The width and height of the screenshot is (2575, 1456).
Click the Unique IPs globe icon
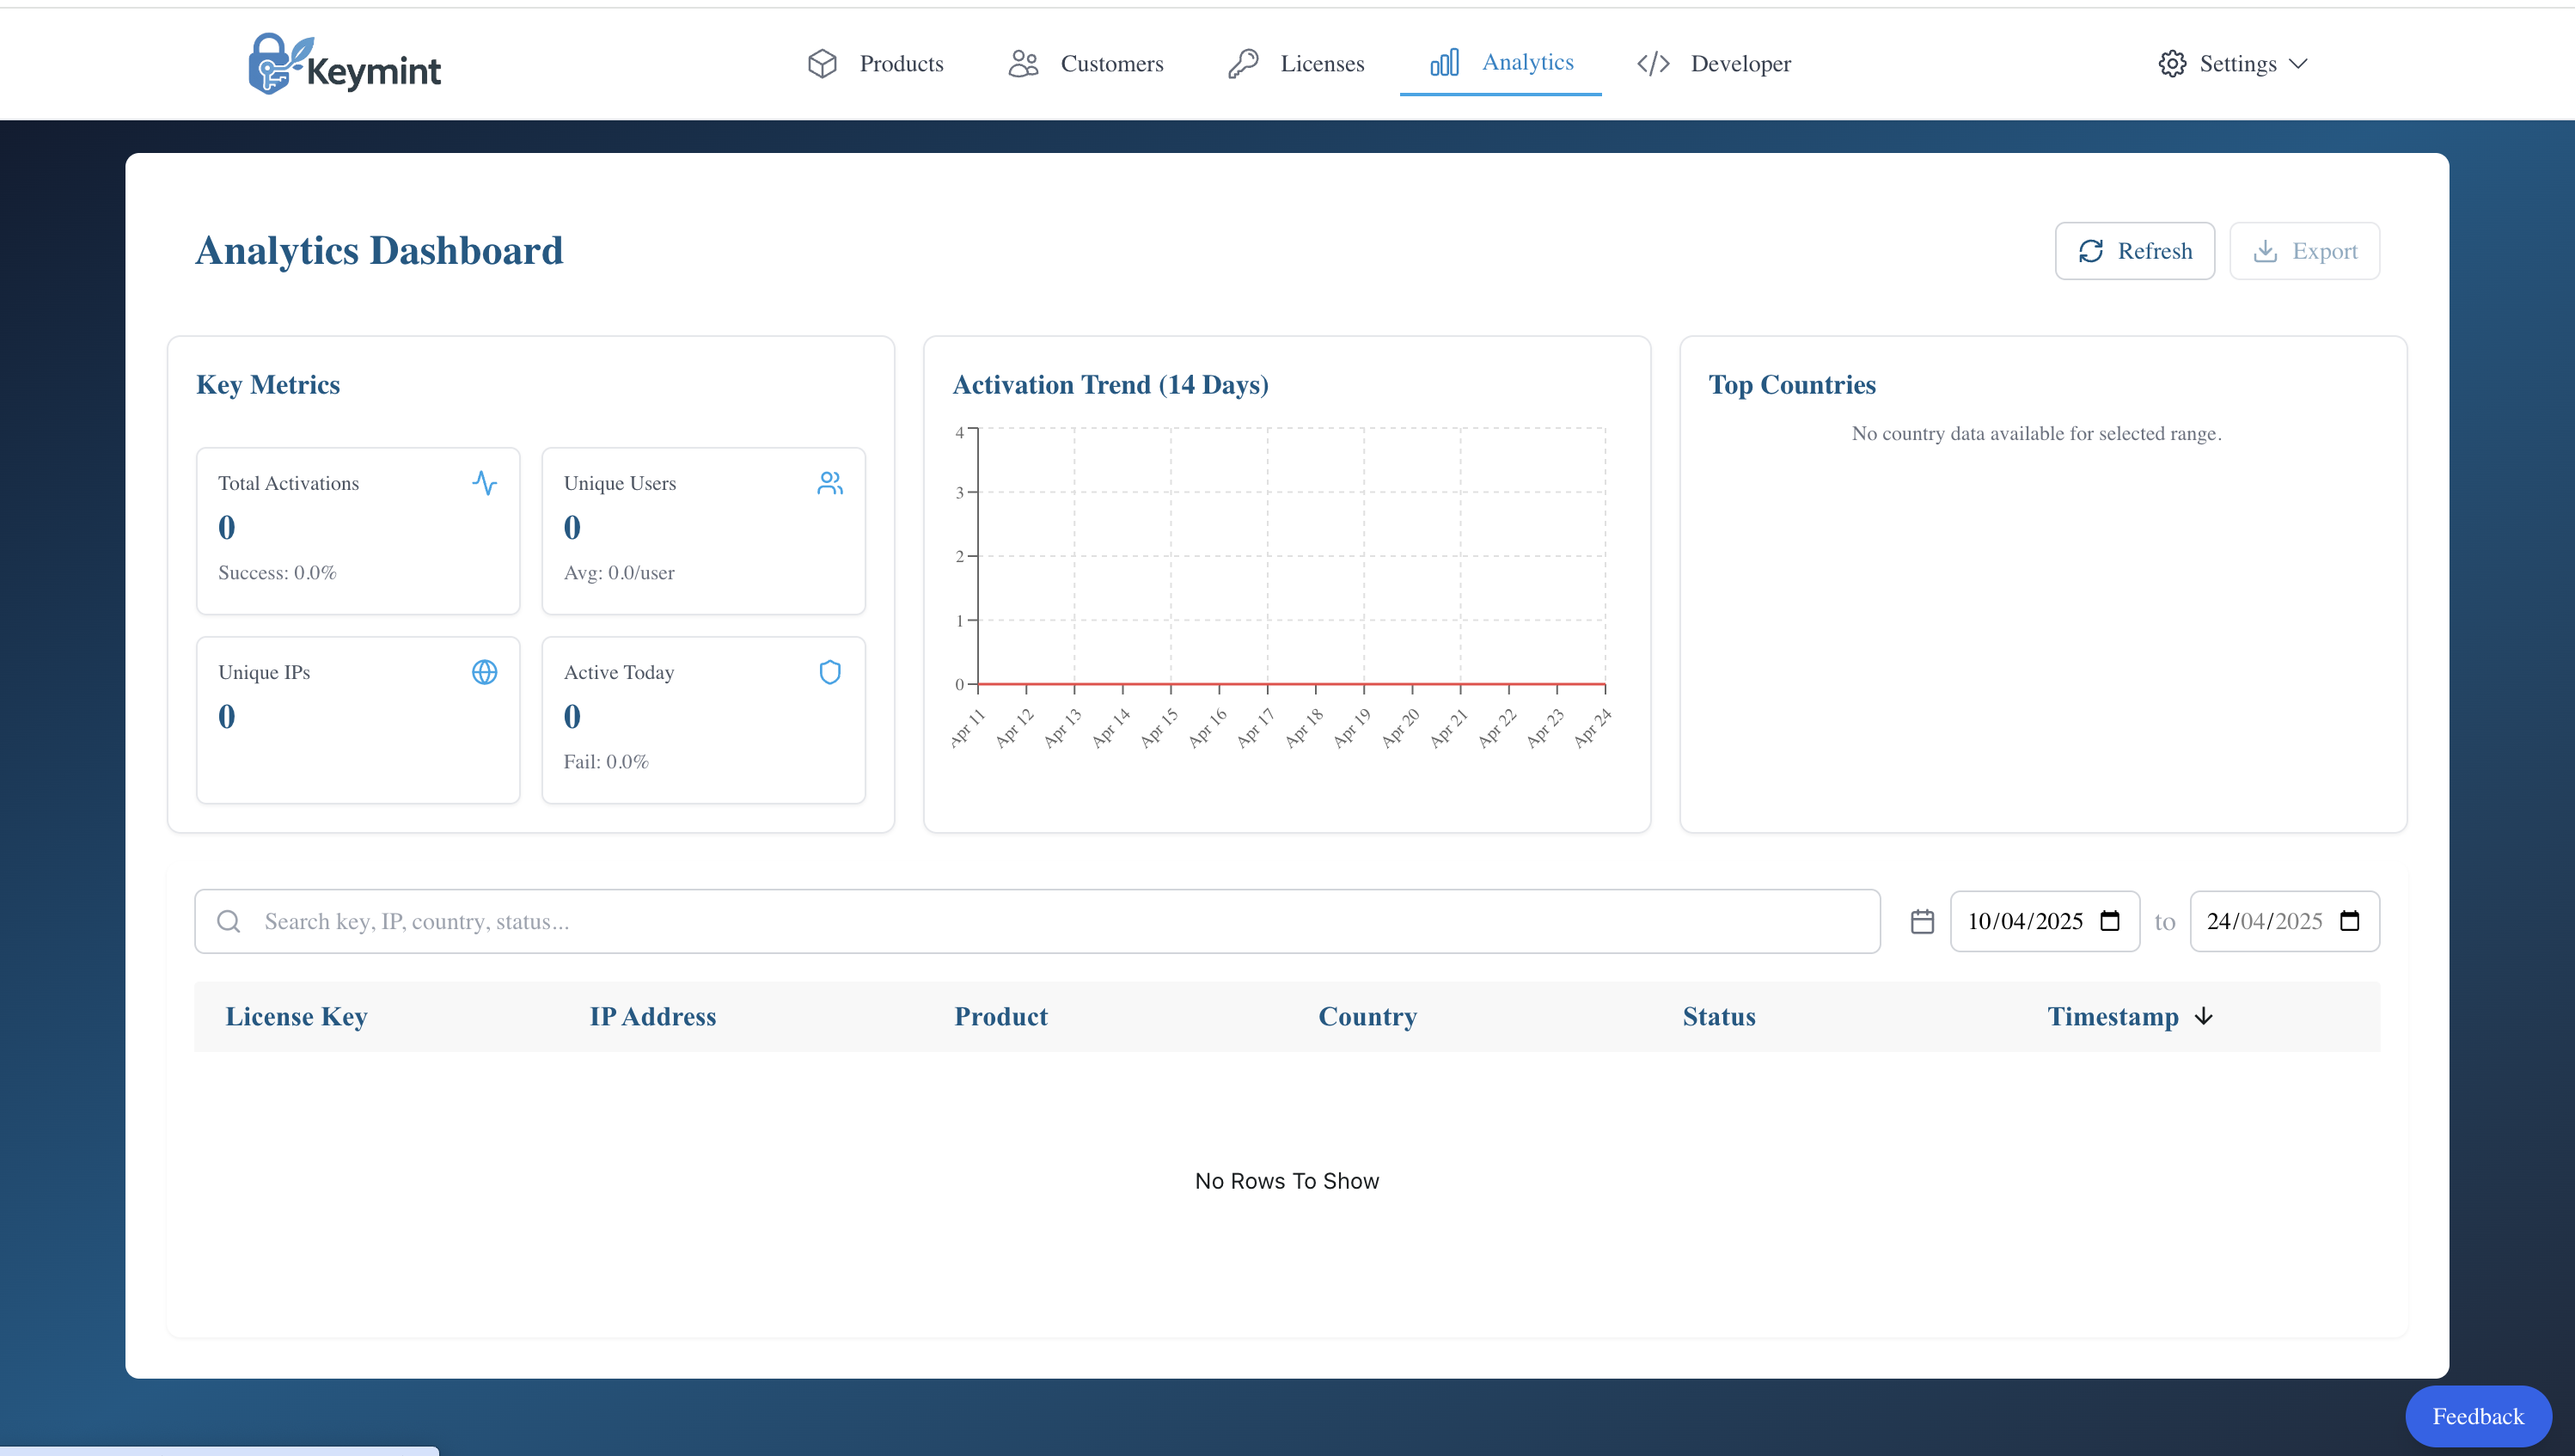coord(484,672)
